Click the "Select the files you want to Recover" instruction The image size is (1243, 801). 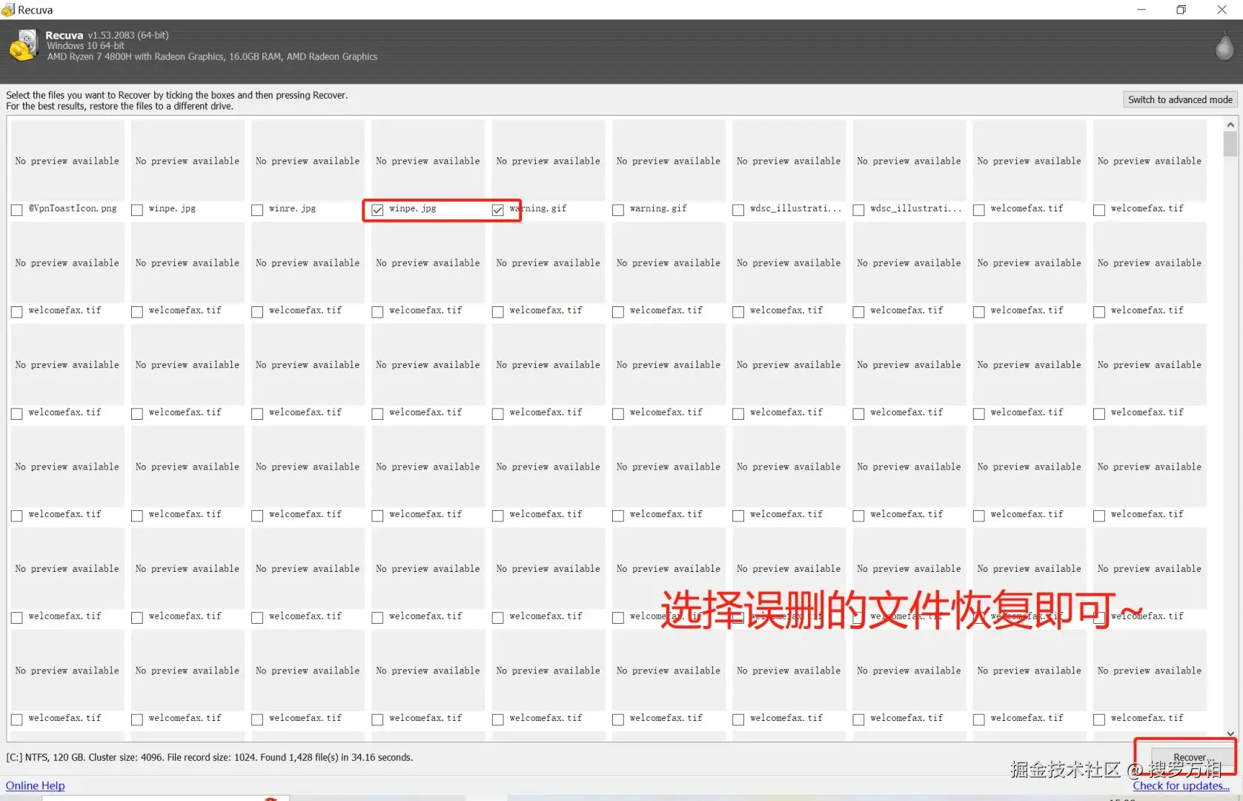[x=176, y=95]
